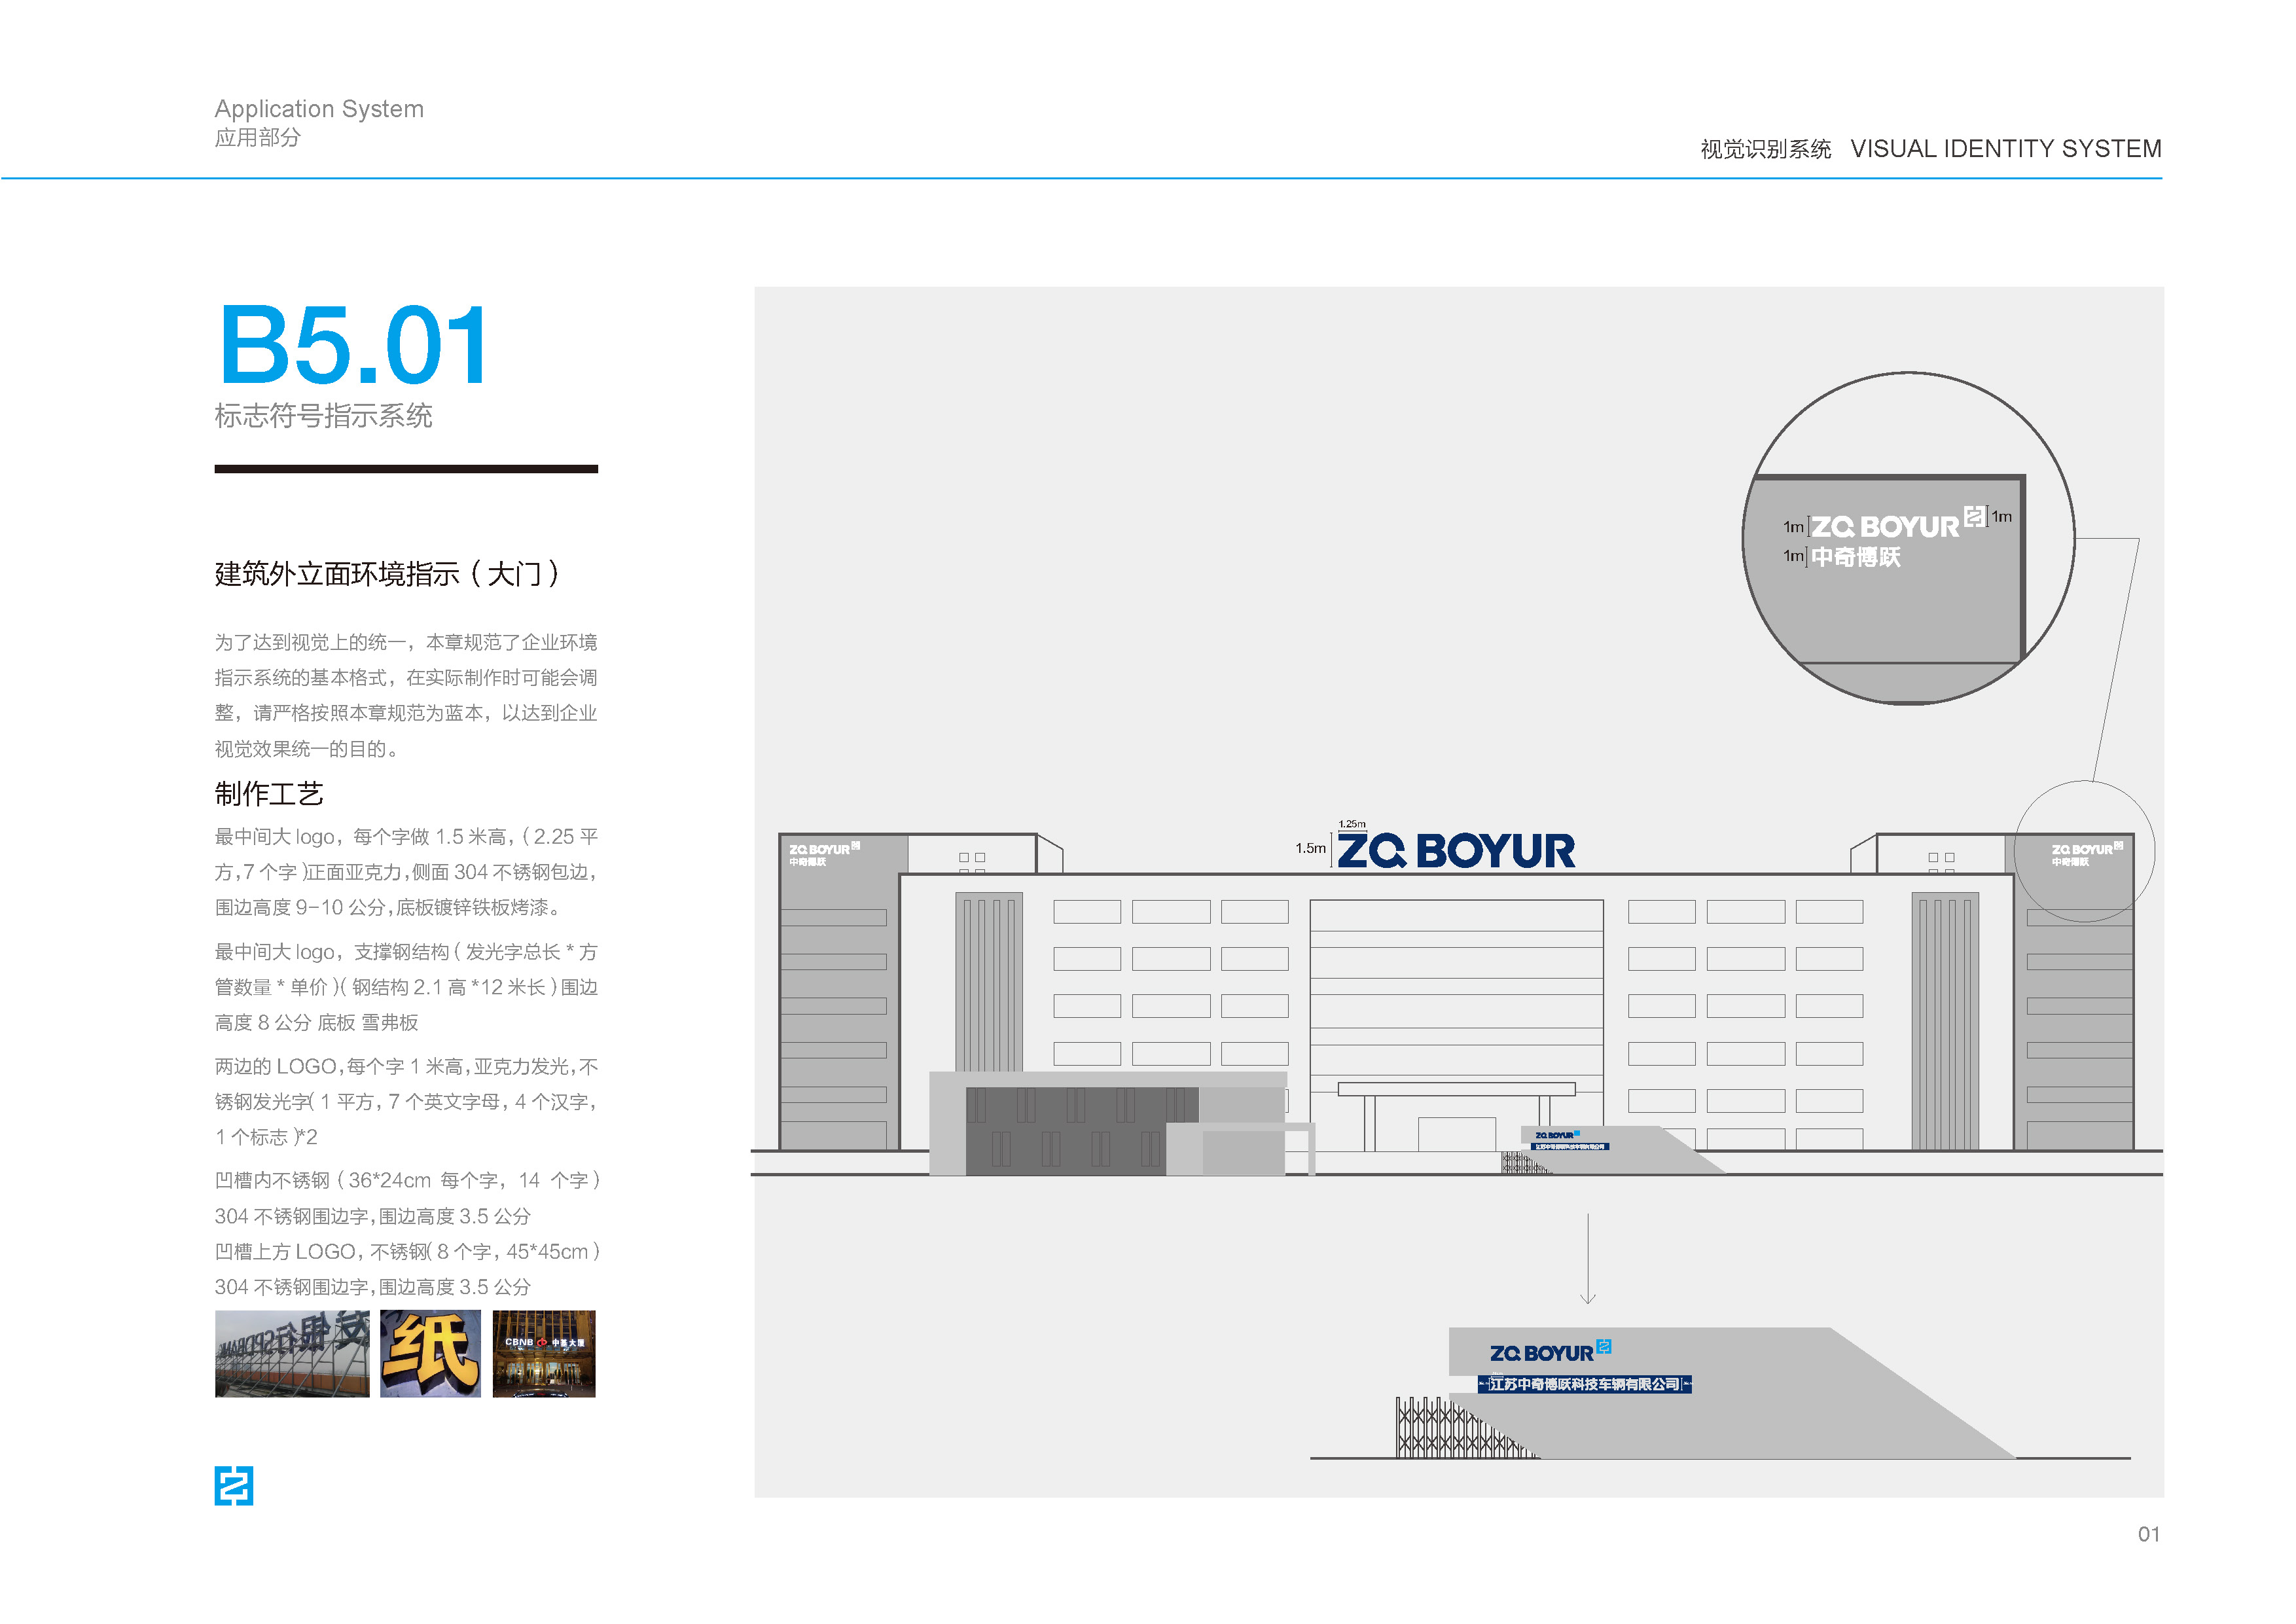
Task: Click the Application System header text
Action: (319, 109)
